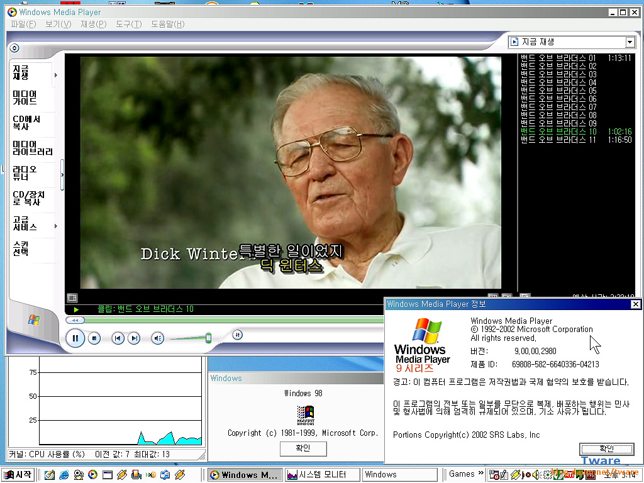
Task: Open the 파일(F) menu
Action: pyautogui.click(x=23, y=25)
